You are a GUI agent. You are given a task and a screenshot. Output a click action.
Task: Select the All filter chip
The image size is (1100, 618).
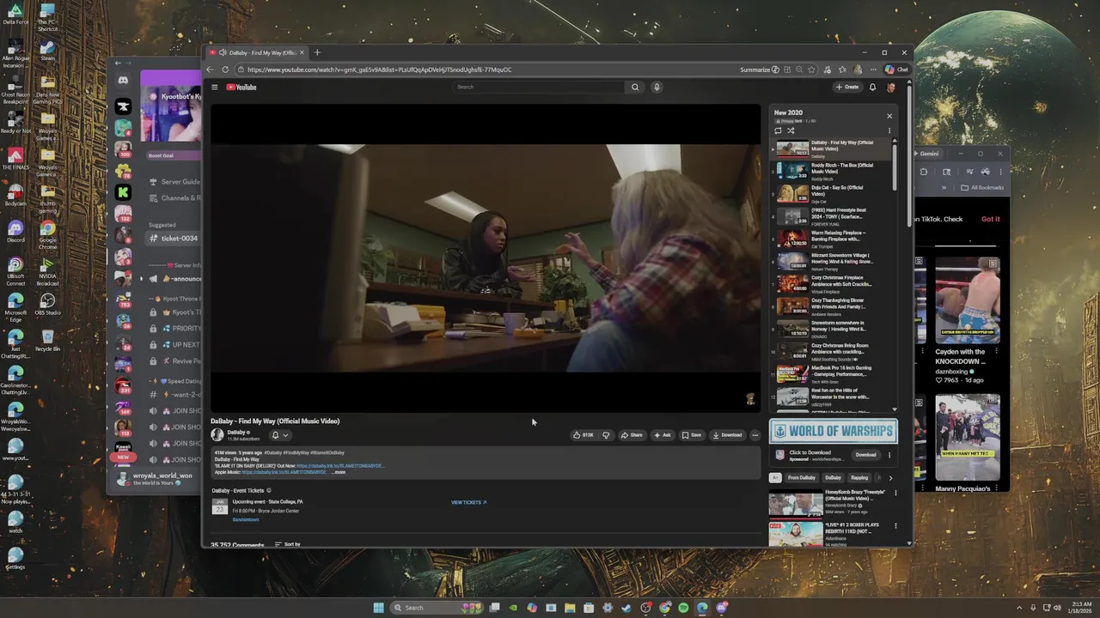[x=775, y=478]
